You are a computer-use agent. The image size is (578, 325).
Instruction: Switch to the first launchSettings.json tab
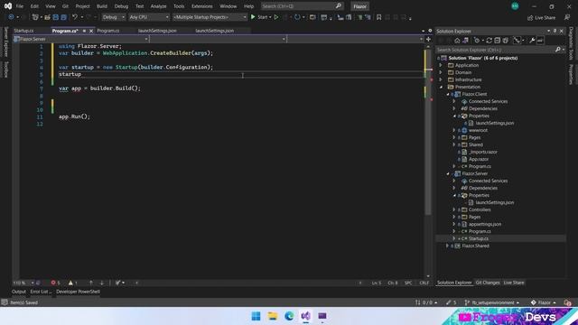[x=157, y=31]
